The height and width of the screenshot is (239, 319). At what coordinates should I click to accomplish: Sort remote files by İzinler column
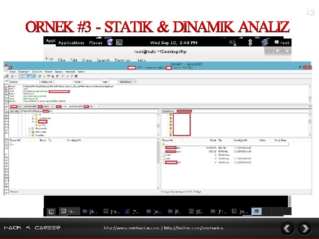pyautogui.click(x=262, y=140)
